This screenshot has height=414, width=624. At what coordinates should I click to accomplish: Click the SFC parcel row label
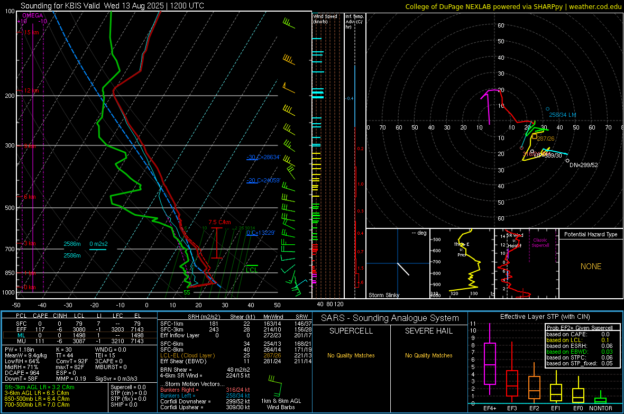(21, 324)
